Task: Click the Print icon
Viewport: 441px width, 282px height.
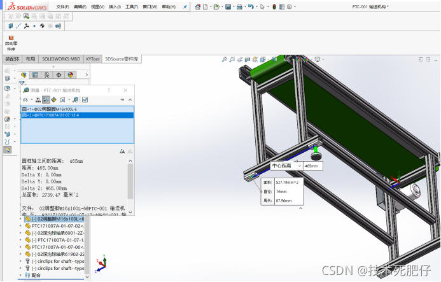Action: pyautogui.click(x=239, y=7)
